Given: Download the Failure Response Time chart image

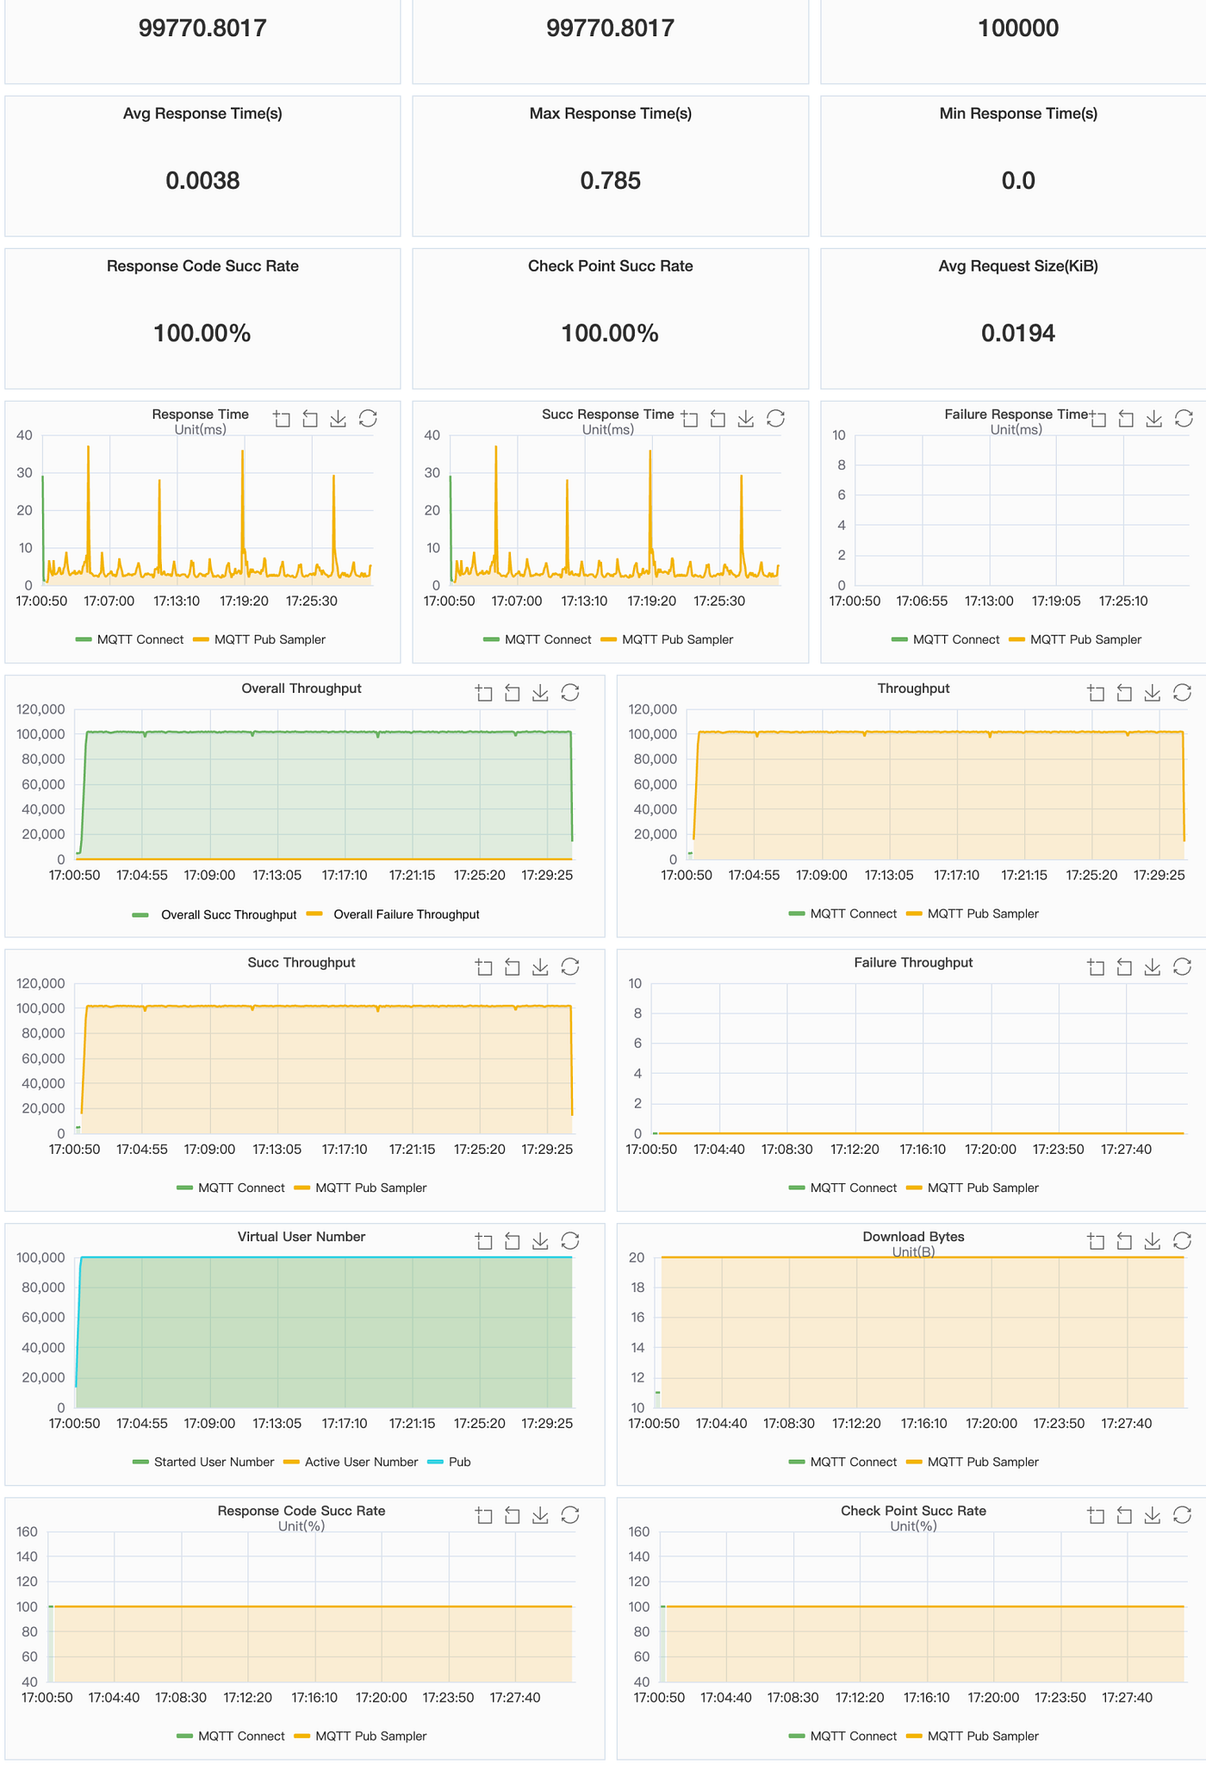Looking at the screenshot, I should (1154, 419).
